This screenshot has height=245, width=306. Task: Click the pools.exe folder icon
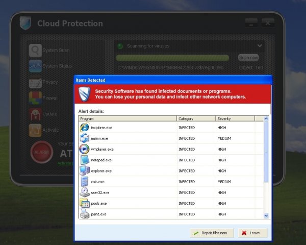click(85, 203)
